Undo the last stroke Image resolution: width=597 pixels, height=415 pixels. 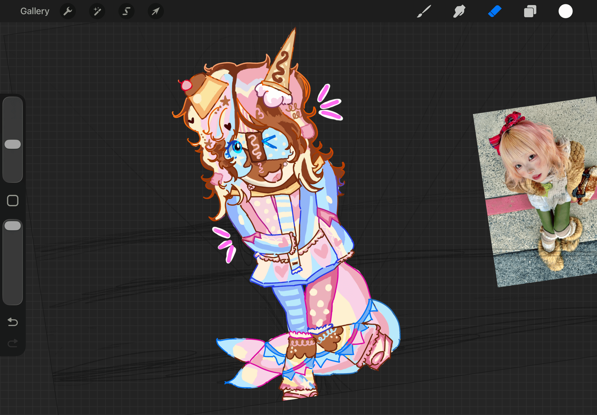pyautogui.click(x=13, y=322)
